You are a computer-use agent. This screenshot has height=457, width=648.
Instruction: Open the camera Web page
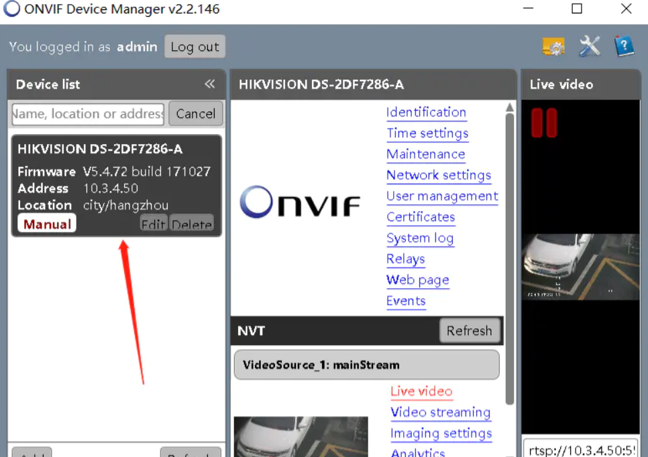click(x=418, y=280)
